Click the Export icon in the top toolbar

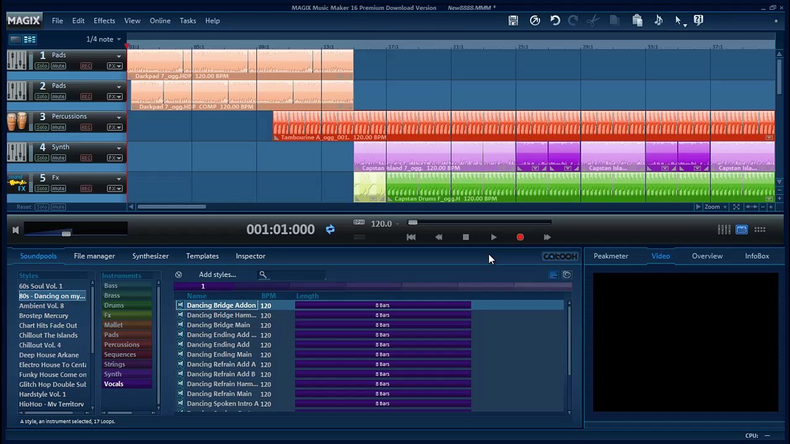535,20
